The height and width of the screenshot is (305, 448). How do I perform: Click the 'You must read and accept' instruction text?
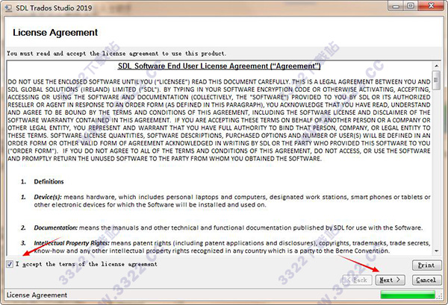[116, 54]
